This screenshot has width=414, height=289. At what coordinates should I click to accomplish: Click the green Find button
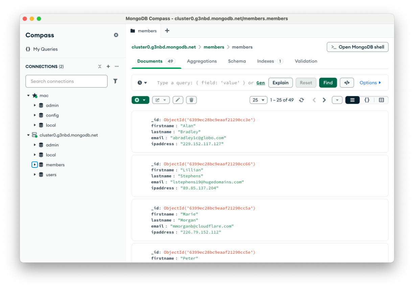pos(328,83)
